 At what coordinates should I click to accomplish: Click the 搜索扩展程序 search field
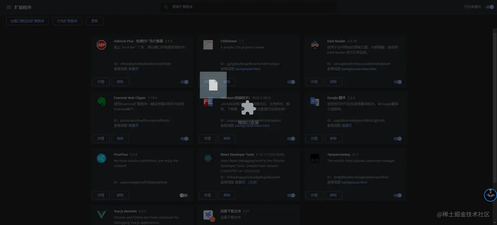pyautogui.click(x=248, y=7)
